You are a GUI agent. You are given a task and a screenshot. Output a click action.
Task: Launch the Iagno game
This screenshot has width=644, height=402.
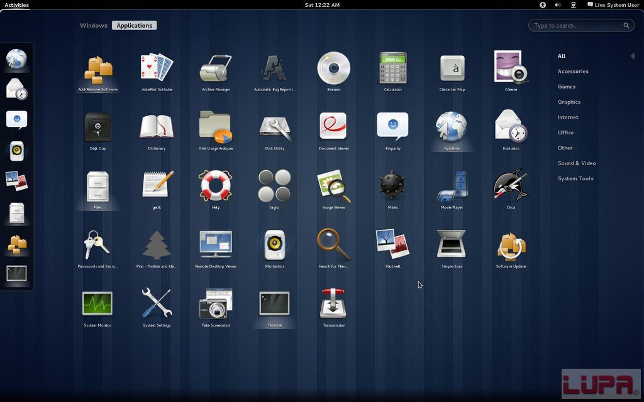pyautogui.click(x=275, y=190)
